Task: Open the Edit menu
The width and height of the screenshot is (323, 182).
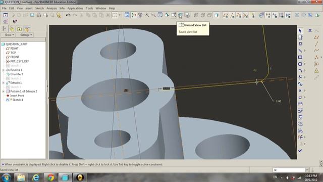Action: [12, 8]
